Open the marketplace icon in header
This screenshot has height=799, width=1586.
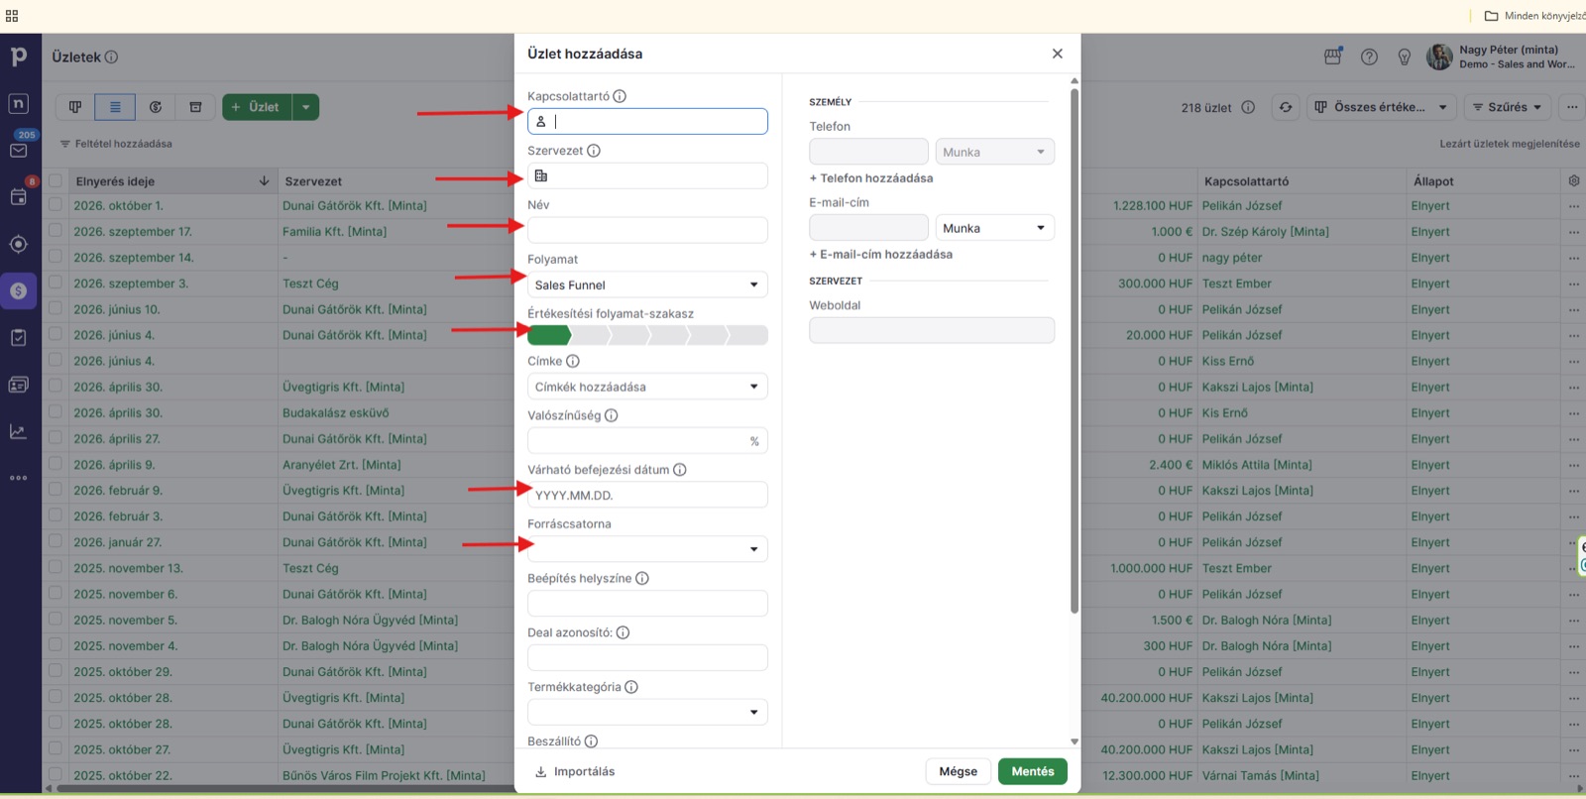[x=1333, y=57]
